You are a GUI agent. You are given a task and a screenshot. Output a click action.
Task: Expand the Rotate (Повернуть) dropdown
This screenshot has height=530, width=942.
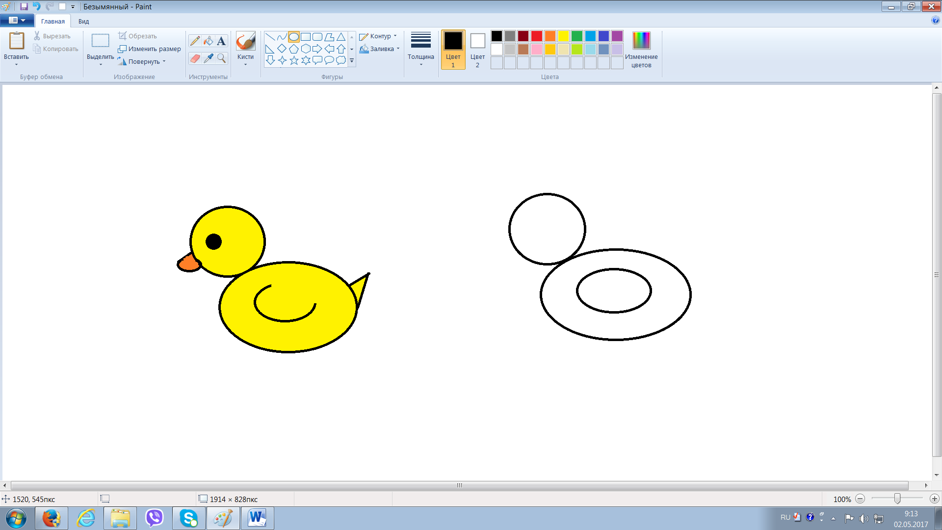[x=143, y=62]
